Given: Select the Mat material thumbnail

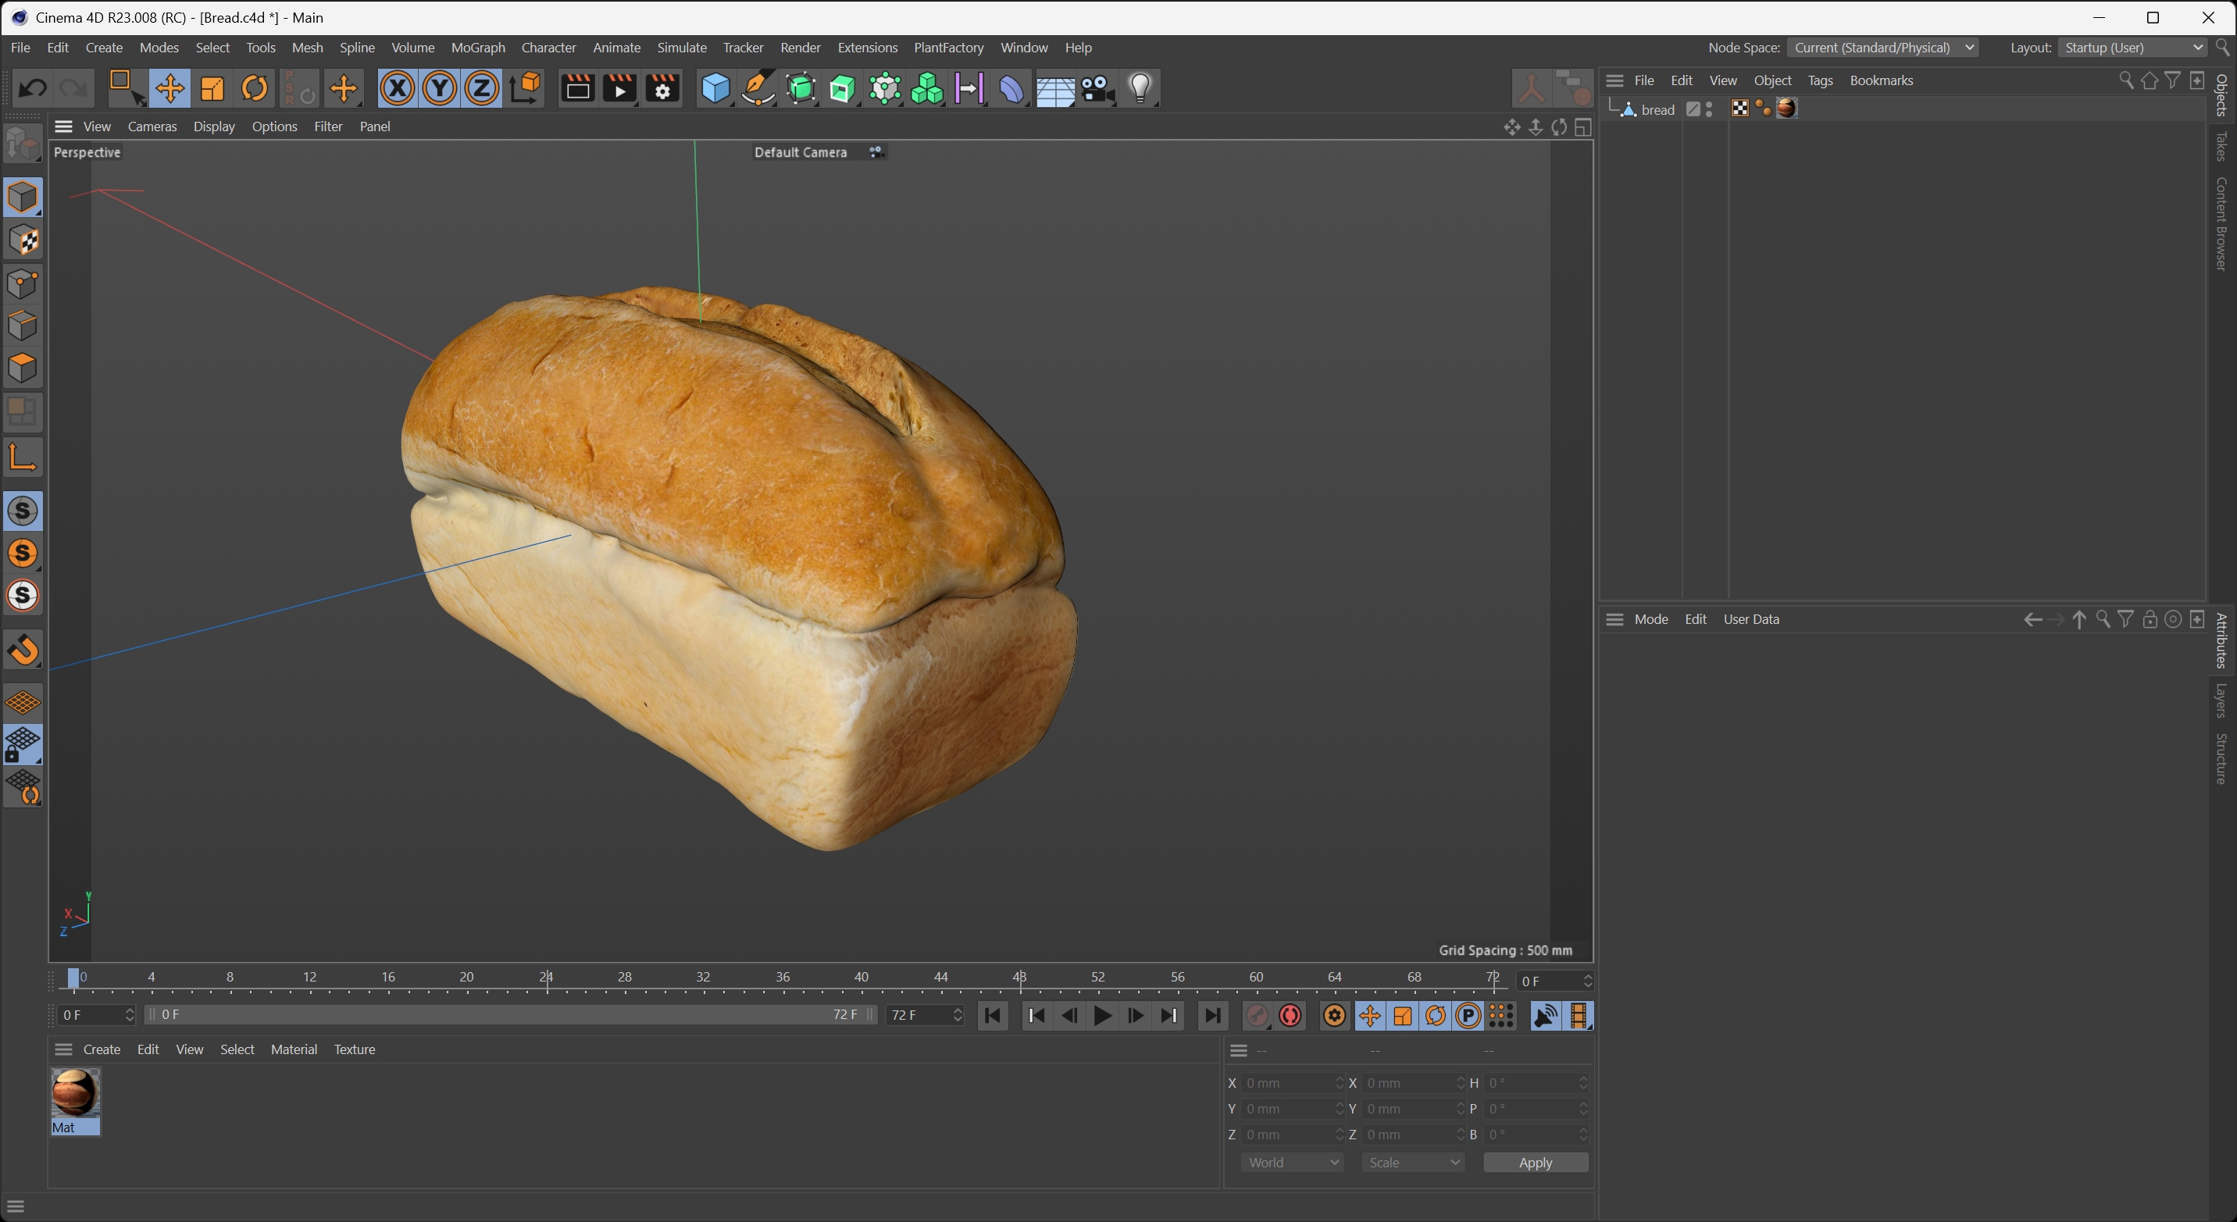Looking at the screenshot, I should tap(75, 1095).
